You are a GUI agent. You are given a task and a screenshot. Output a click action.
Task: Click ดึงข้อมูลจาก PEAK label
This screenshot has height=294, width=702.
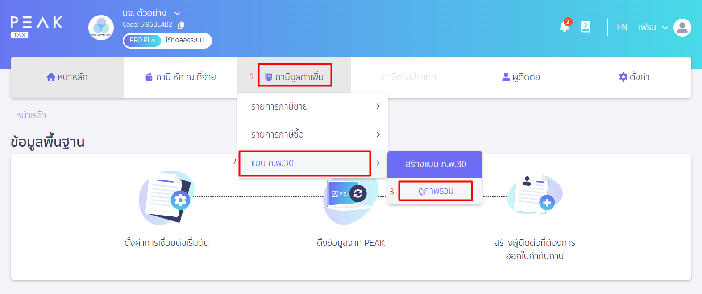pyautogui.click(x=351, y=243)
